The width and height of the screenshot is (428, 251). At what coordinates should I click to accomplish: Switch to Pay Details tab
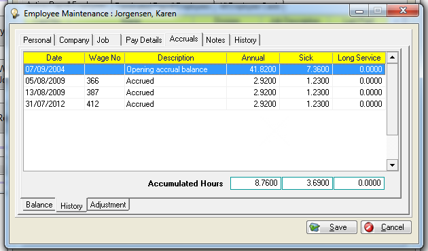coord(143,40)
